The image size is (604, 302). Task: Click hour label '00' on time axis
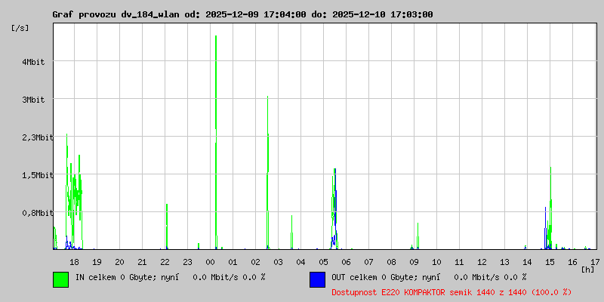(210, 262)
